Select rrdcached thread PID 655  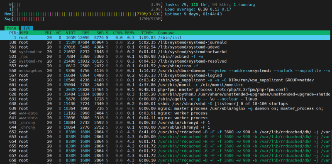(x=165, y=146)
